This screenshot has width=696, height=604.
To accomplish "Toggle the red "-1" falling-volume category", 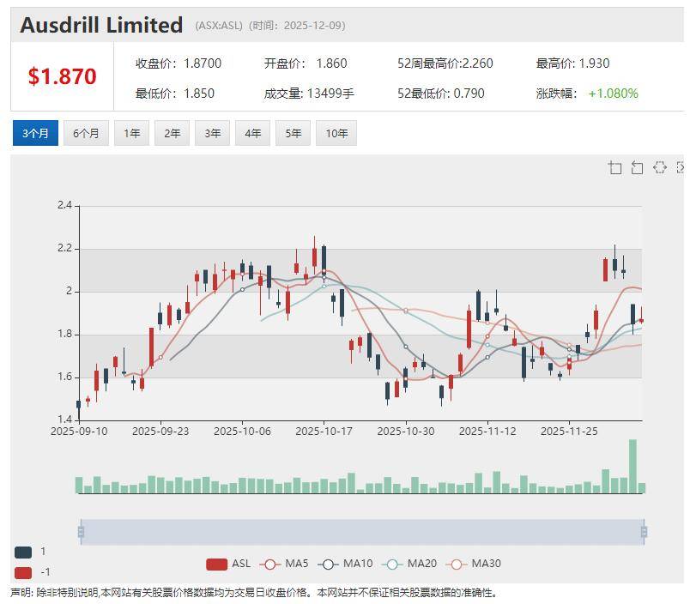I will 23,572.
